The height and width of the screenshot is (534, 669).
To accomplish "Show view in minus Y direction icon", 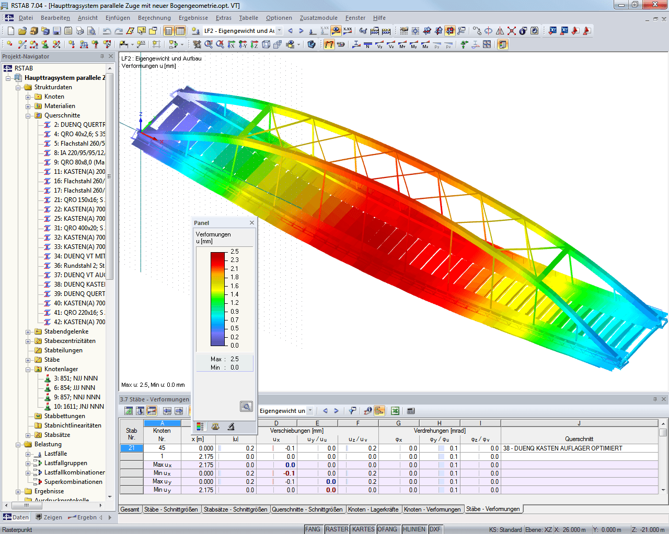I will point(243,44).
